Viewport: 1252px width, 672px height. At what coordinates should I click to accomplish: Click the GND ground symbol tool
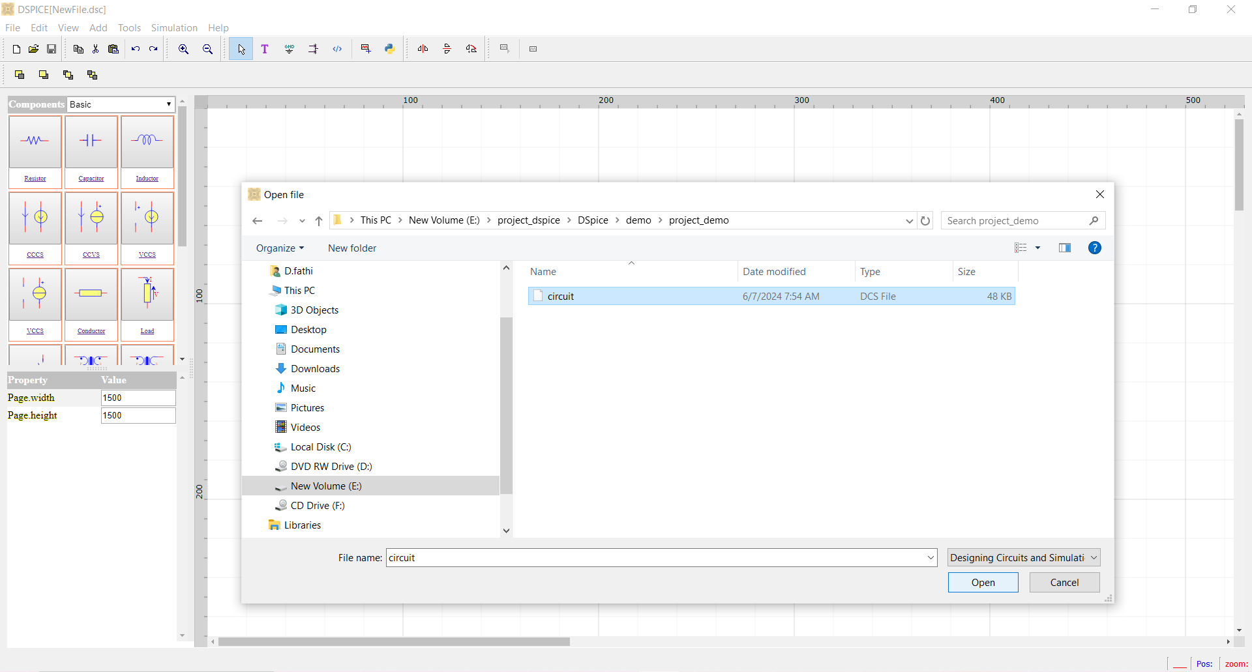click(x=290, y=49)
